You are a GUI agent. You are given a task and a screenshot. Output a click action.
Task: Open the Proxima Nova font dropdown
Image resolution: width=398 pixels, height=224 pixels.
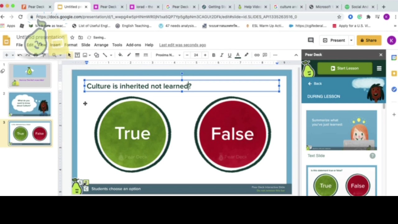coord(168,55)
